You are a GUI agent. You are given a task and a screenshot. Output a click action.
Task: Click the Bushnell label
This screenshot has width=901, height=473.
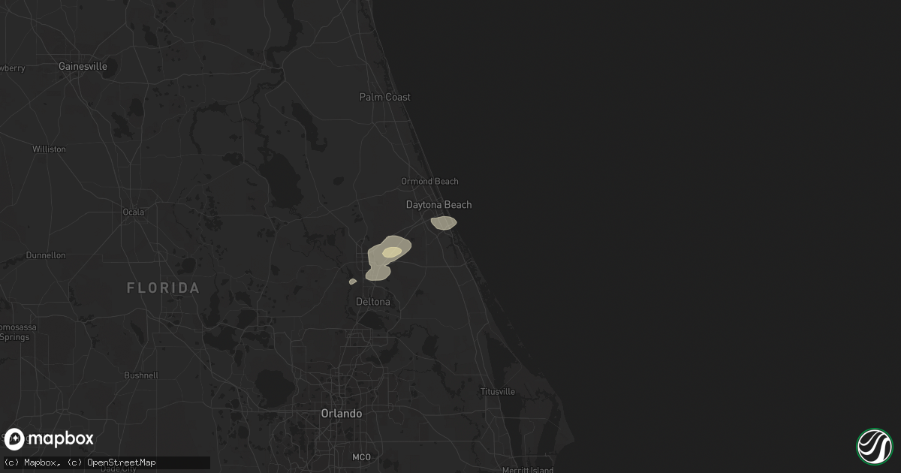coord(141,375)
